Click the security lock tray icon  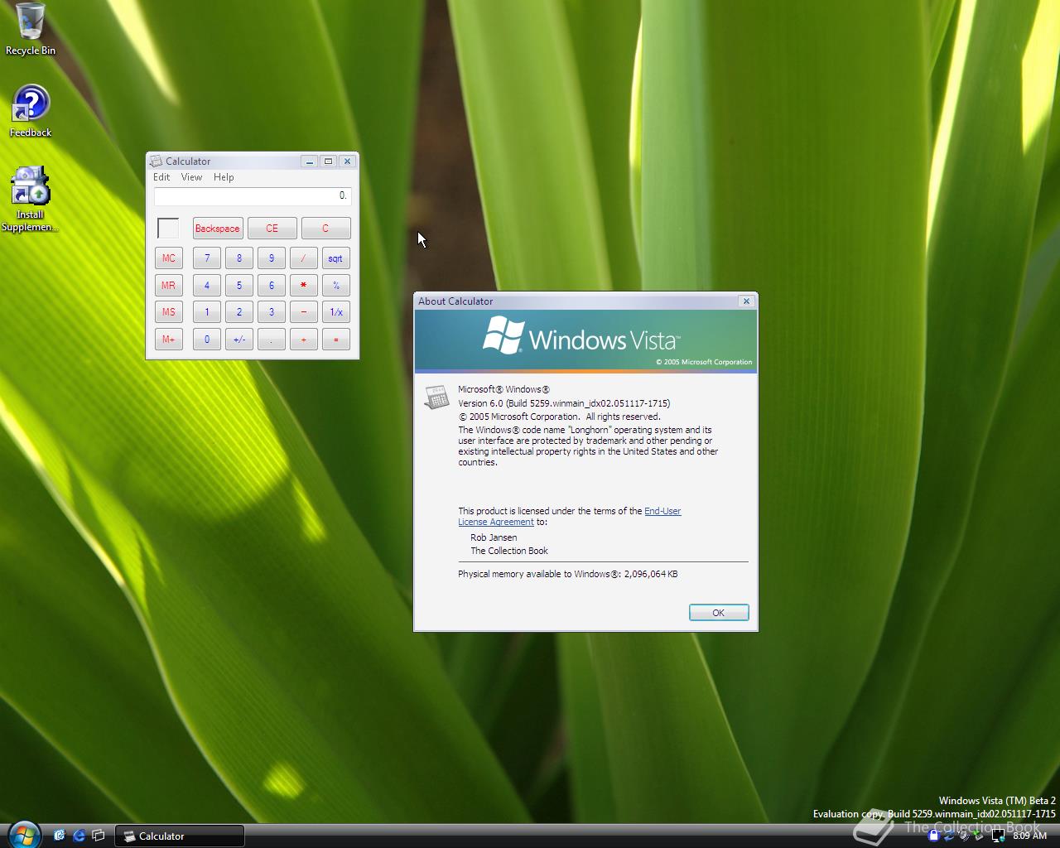pyautogui.click(x=934, y=836)
